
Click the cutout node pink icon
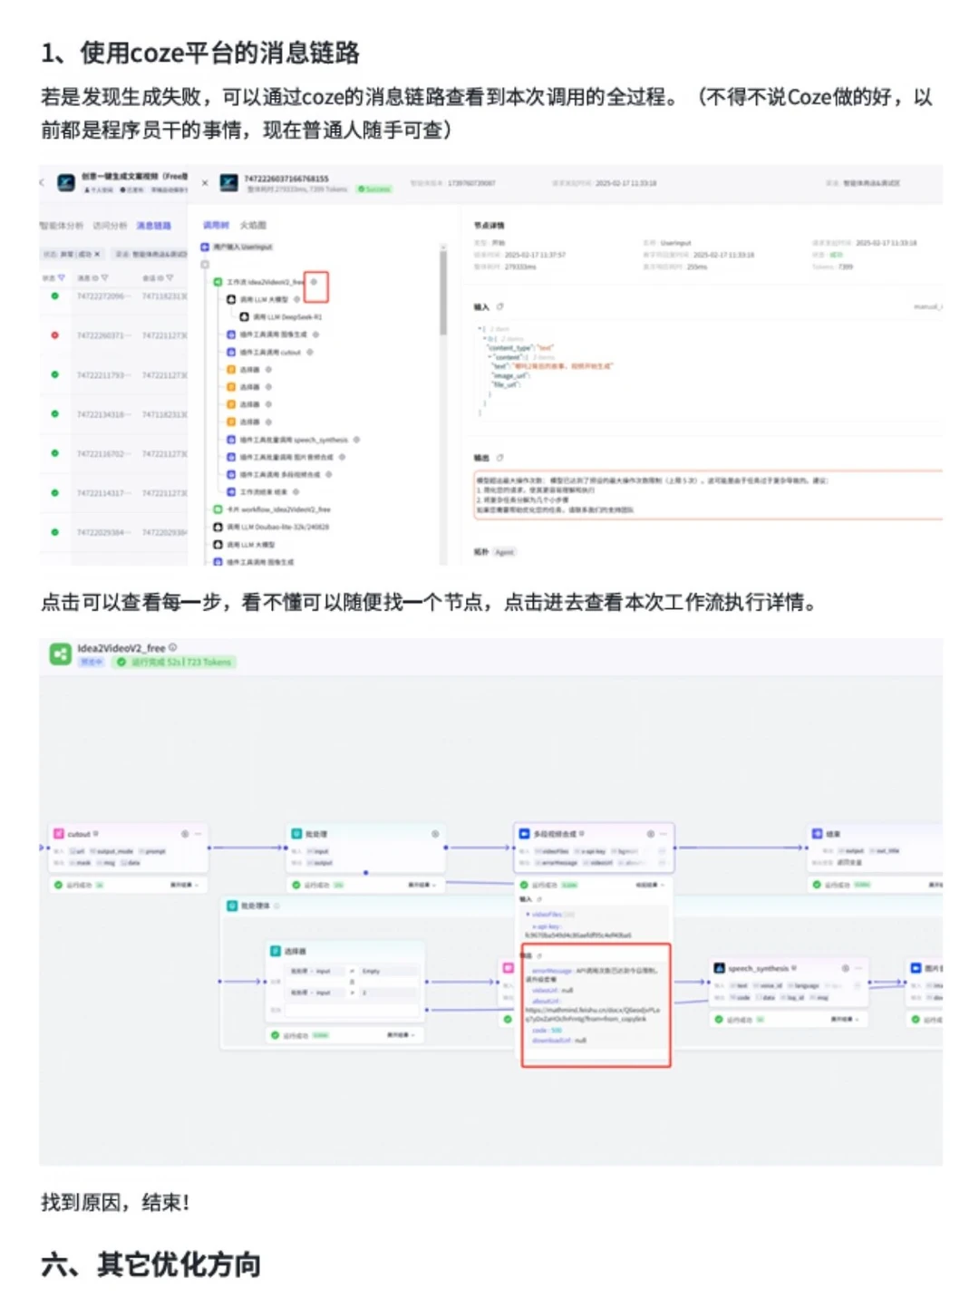tap(58, 834)
